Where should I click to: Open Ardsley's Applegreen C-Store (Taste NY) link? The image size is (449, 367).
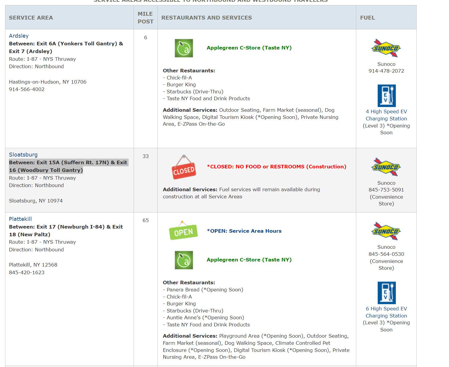[x=249, y=48]
